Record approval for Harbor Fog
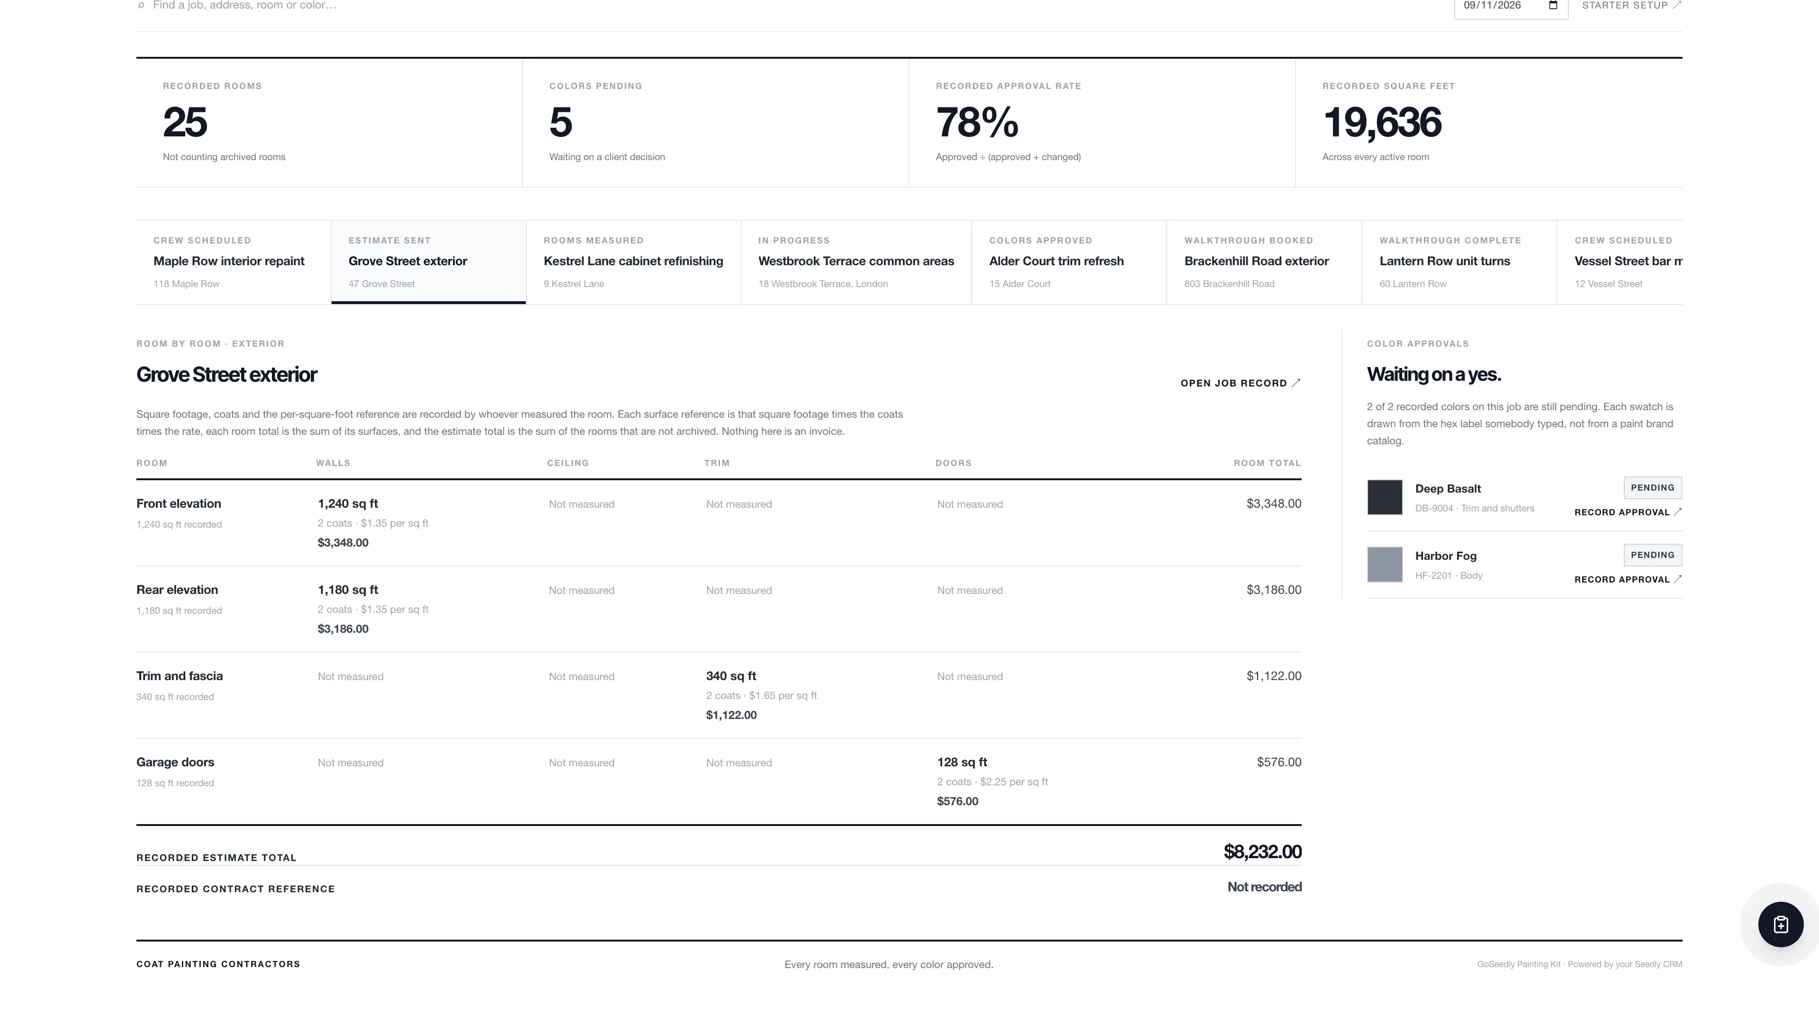 1628,579
